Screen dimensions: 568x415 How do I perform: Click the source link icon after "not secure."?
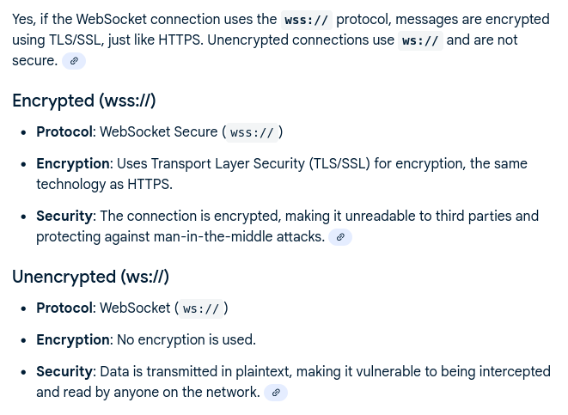click(74, 61)
